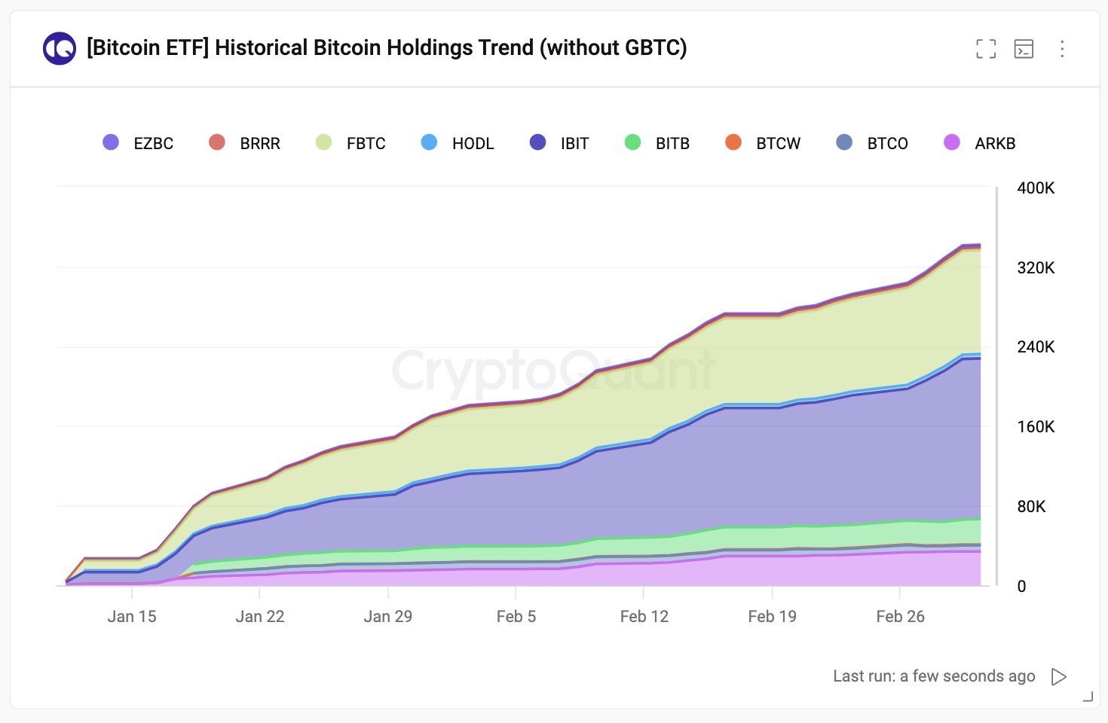Click the CryptoQuant logo icon

59,49
